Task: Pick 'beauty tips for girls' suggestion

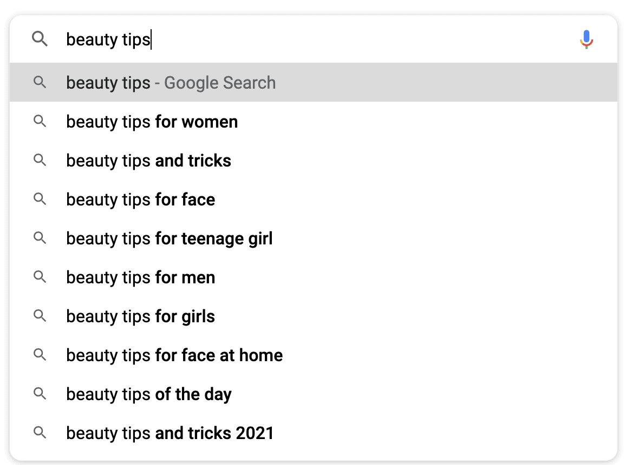Action: point(140,316)
